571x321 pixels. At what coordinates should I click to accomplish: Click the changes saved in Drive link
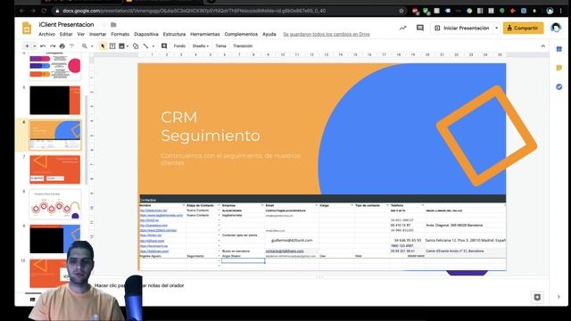pos(327,34)
